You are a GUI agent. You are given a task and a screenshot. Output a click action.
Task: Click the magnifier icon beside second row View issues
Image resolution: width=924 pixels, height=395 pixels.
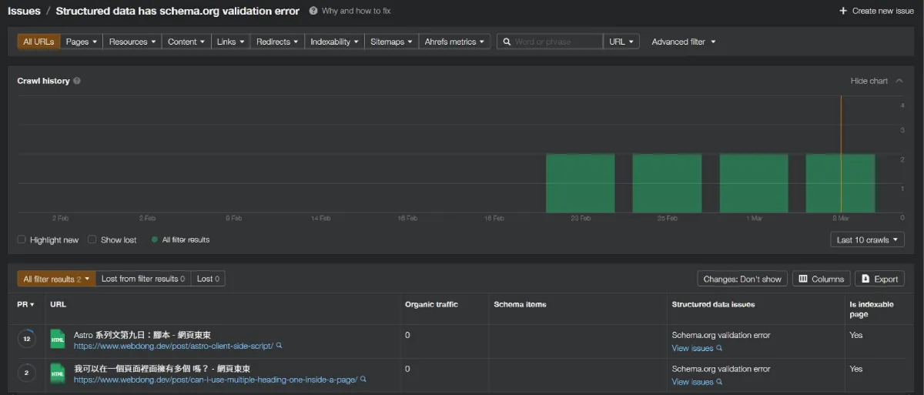[x=719, y=382]
